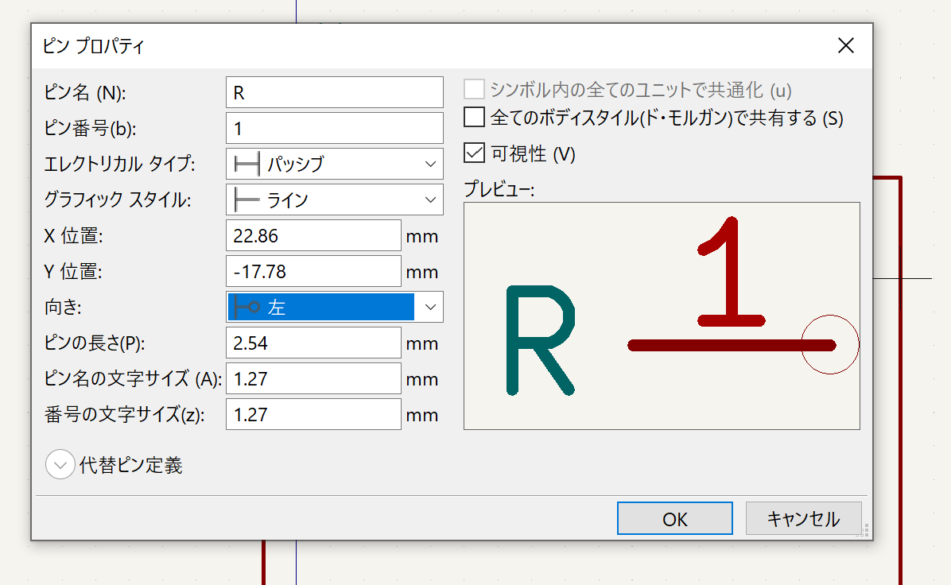The width and height of the screenshot is (951, 585).
Task: Click the passive pin icon in エレクトリカル タイプ
Action: (x=246, y=164)
